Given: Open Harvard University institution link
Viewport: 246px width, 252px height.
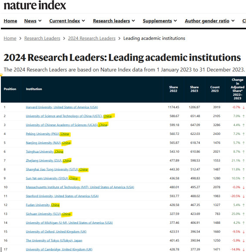Looking at the screenshot, I should 62,107.
